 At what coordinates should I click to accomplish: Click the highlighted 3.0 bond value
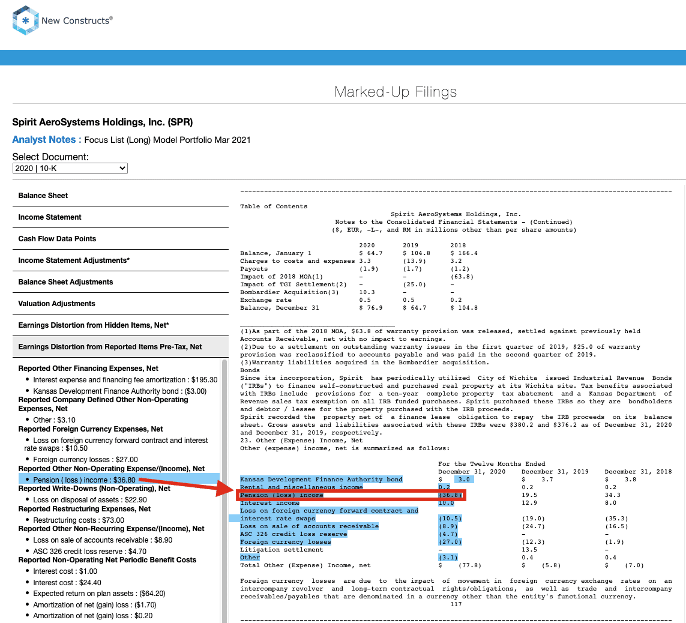point(464,480)
